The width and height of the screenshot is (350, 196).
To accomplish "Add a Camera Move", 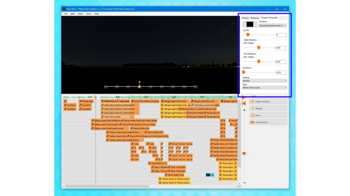I will pos(268,122).
